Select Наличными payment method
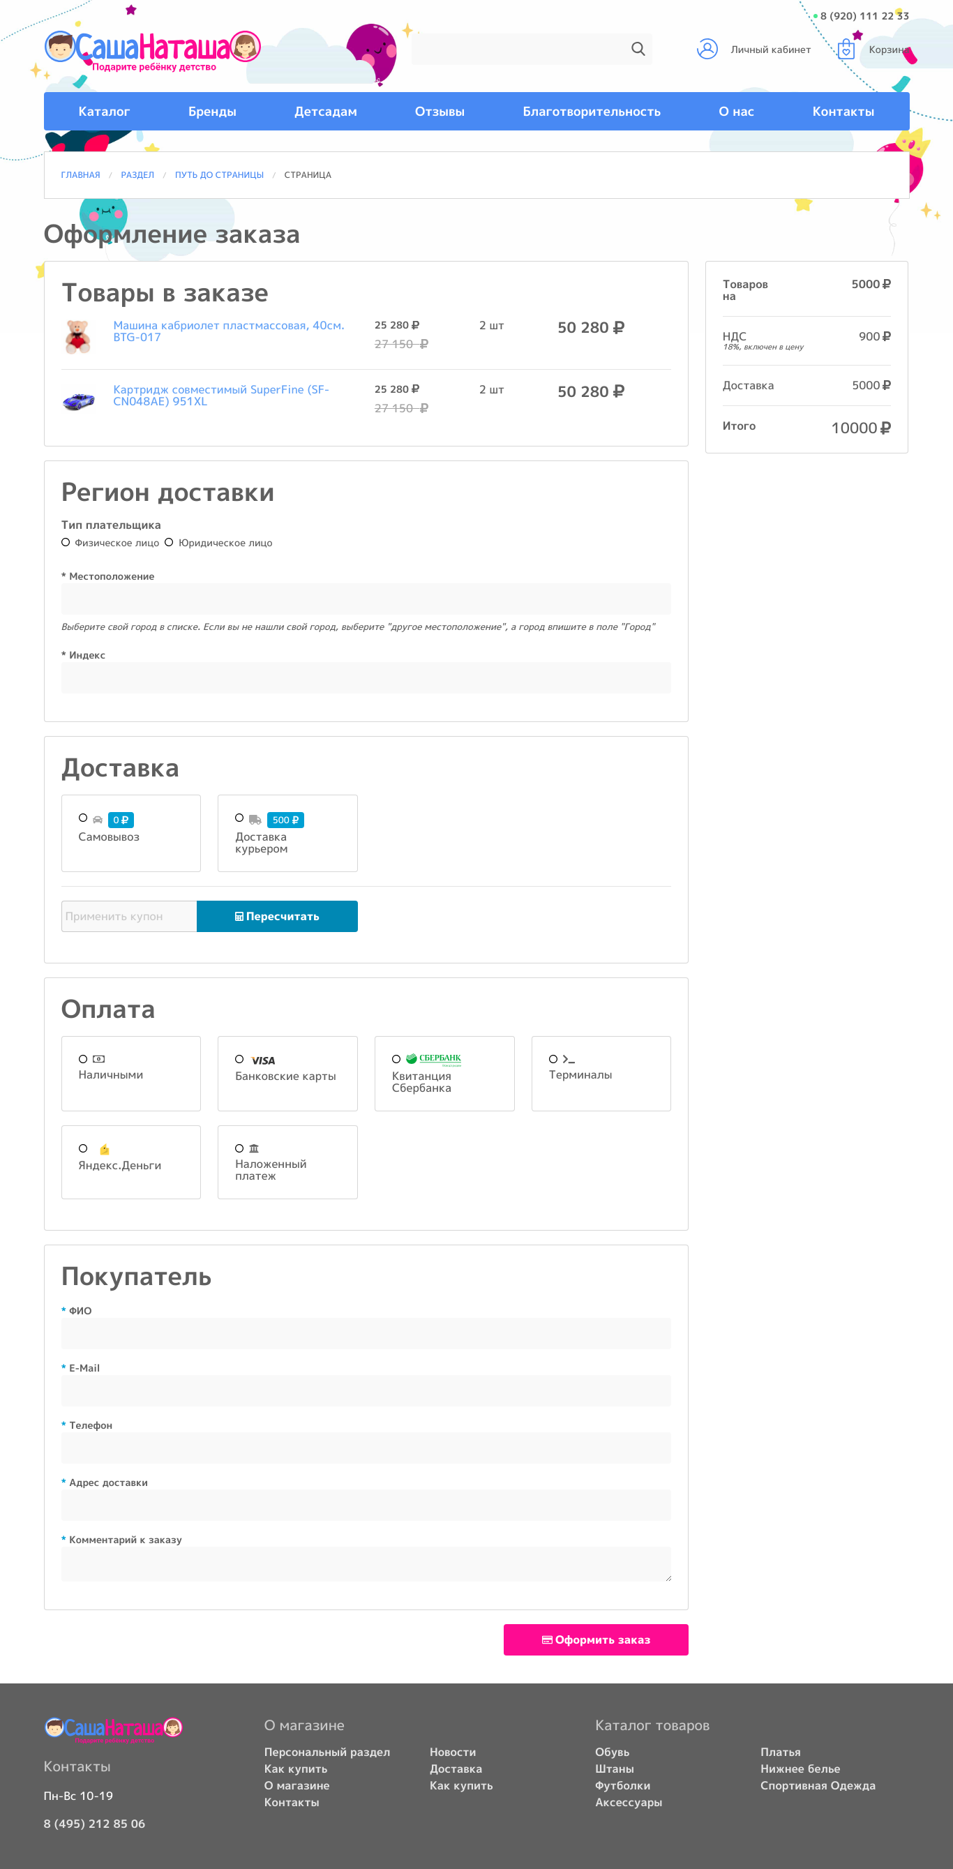Image resolution: width=953 pixels, height=1869 pixels. [84, 1058]
